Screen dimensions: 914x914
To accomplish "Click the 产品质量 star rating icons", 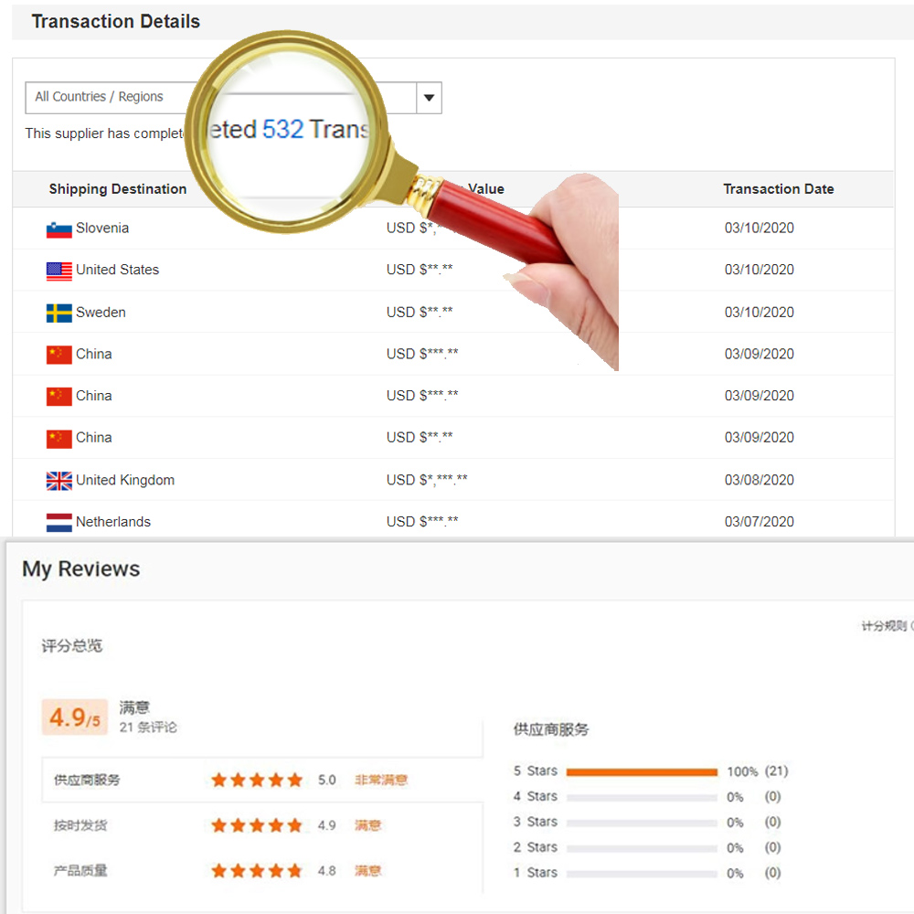I will 257,871.
